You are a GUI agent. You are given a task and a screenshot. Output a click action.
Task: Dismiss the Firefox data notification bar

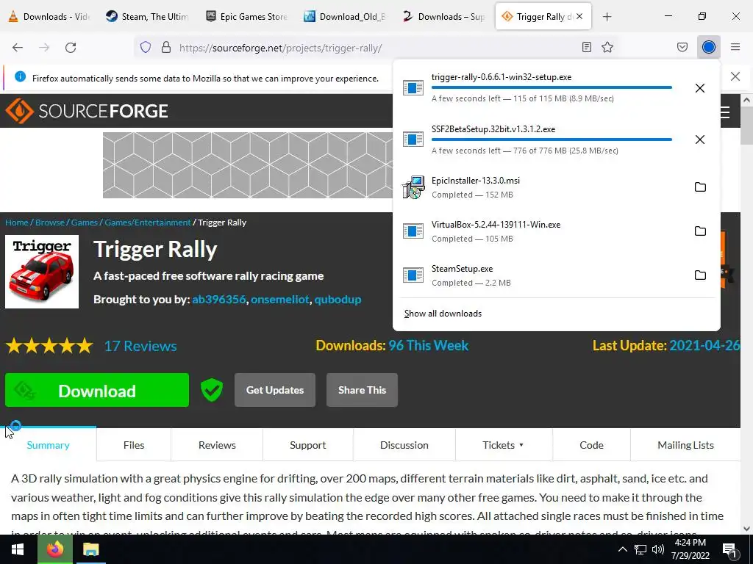point(735,76)
